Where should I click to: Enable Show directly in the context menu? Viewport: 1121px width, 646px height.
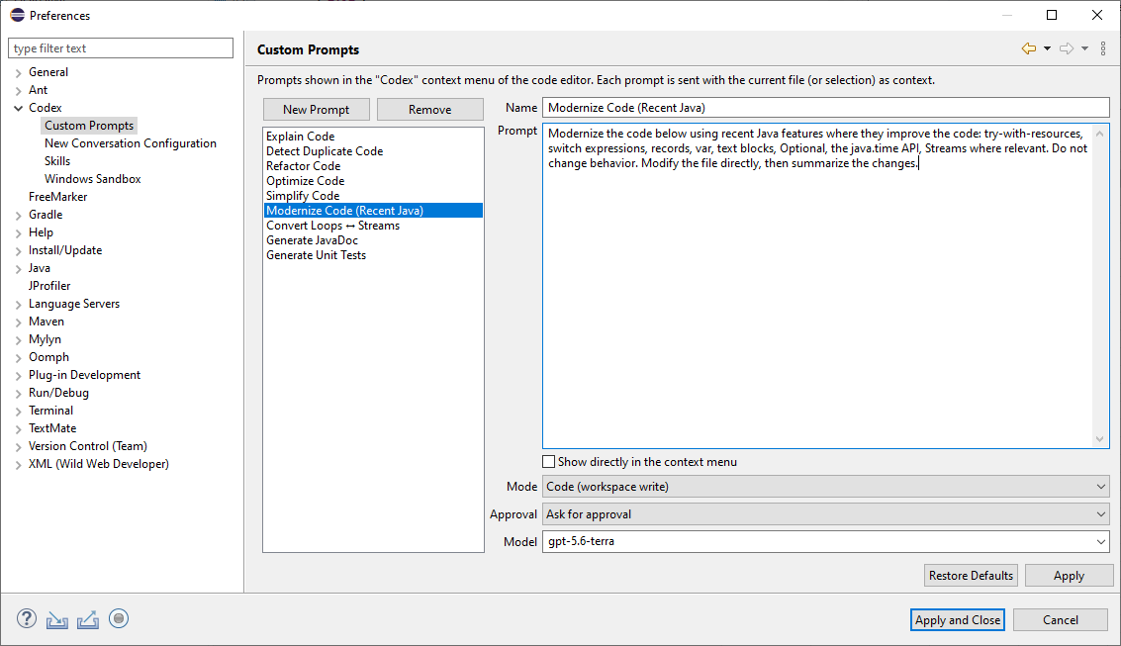[549, 462]
